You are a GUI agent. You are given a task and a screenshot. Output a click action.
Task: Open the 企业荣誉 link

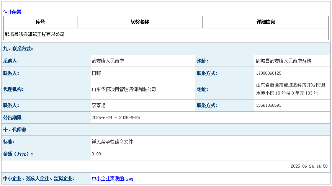click(12, 12)
